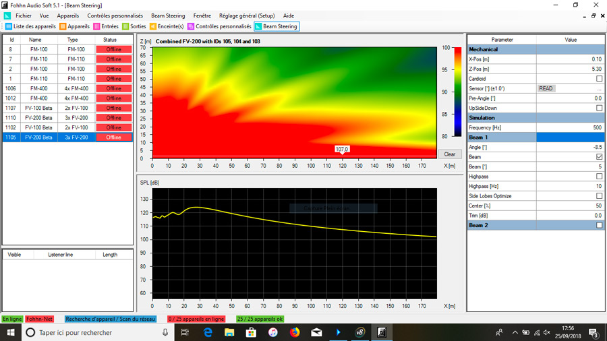Open Contrôles personnalisés menu in menu bar
The height and width of the screenshot is (341, 607).
115,16
